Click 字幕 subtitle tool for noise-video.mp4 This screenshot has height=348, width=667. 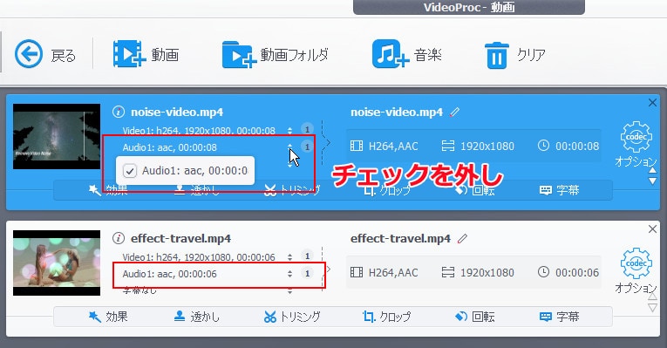coord(559,190)
